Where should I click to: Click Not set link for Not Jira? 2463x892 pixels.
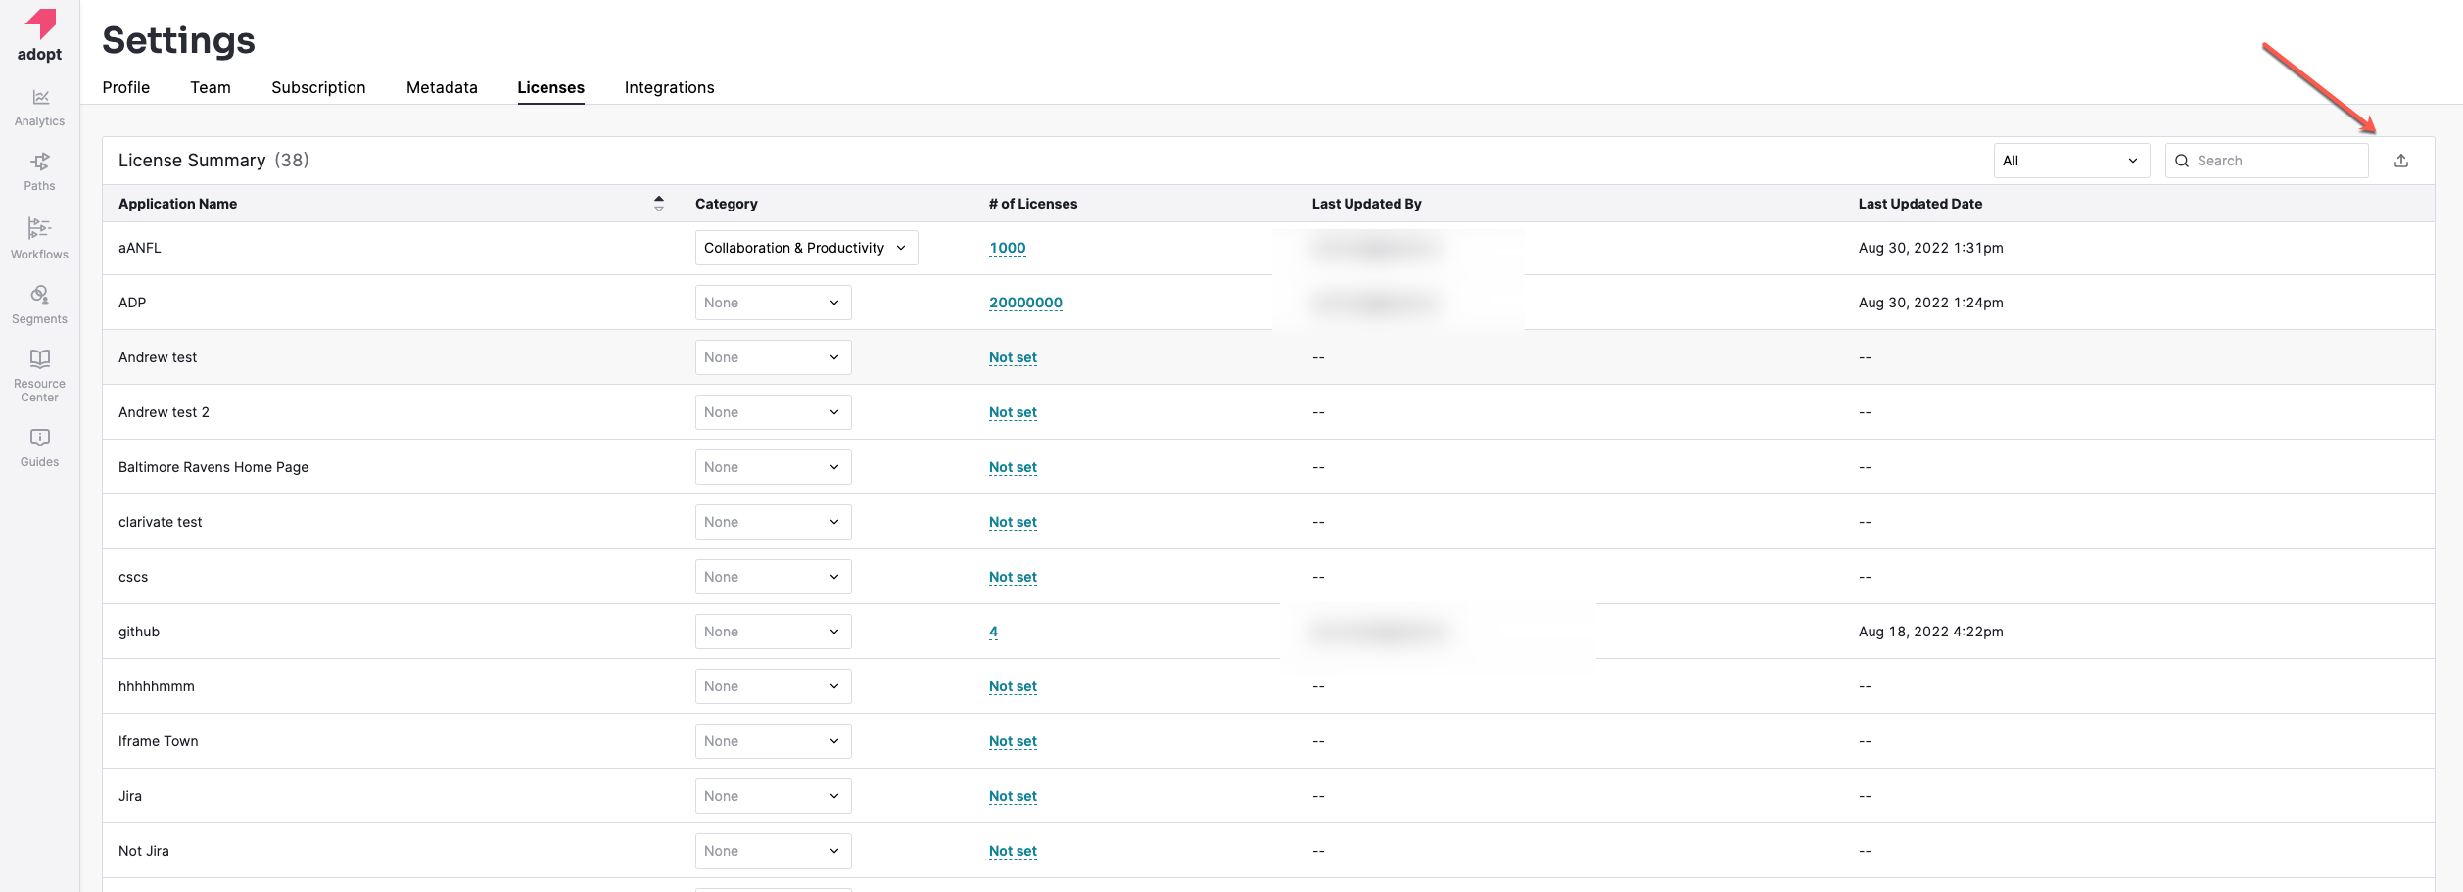[x=1013, y=851]
